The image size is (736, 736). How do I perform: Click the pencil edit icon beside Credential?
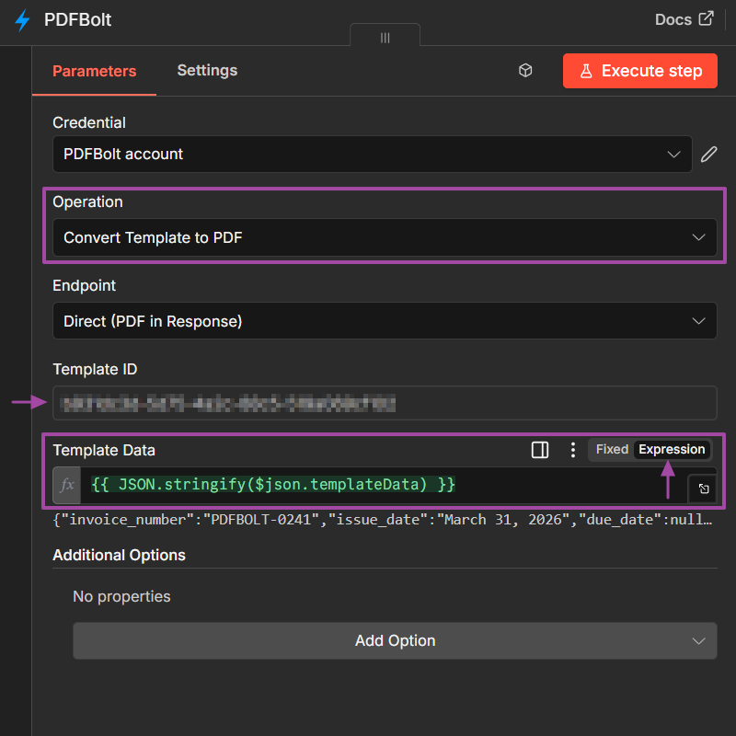pos(708,154)
